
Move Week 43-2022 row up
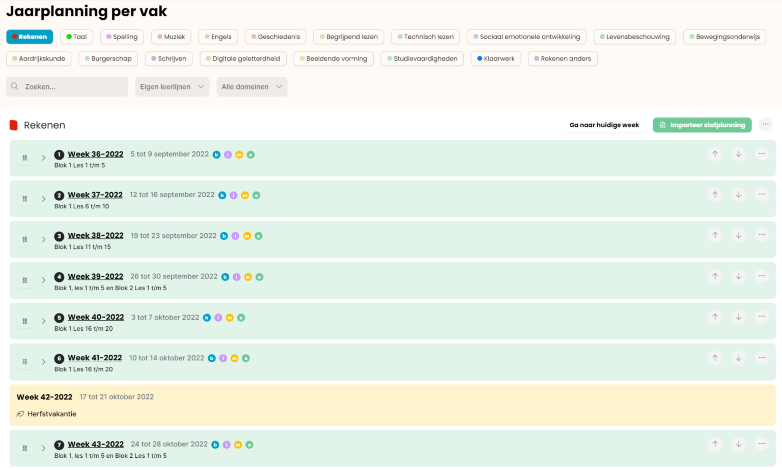(x=715, y=444)
